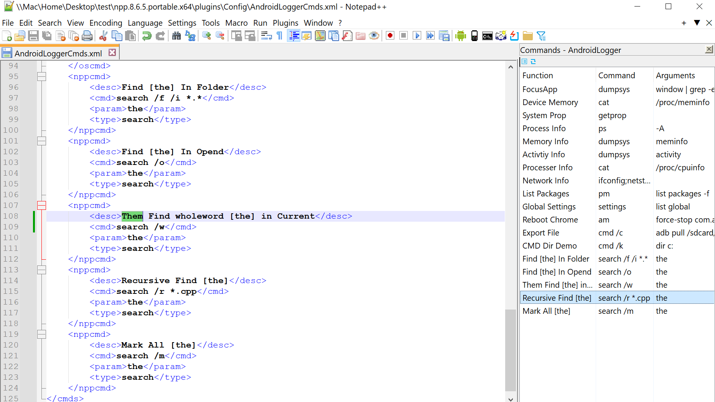Click the Zoom Out icon

220,36
